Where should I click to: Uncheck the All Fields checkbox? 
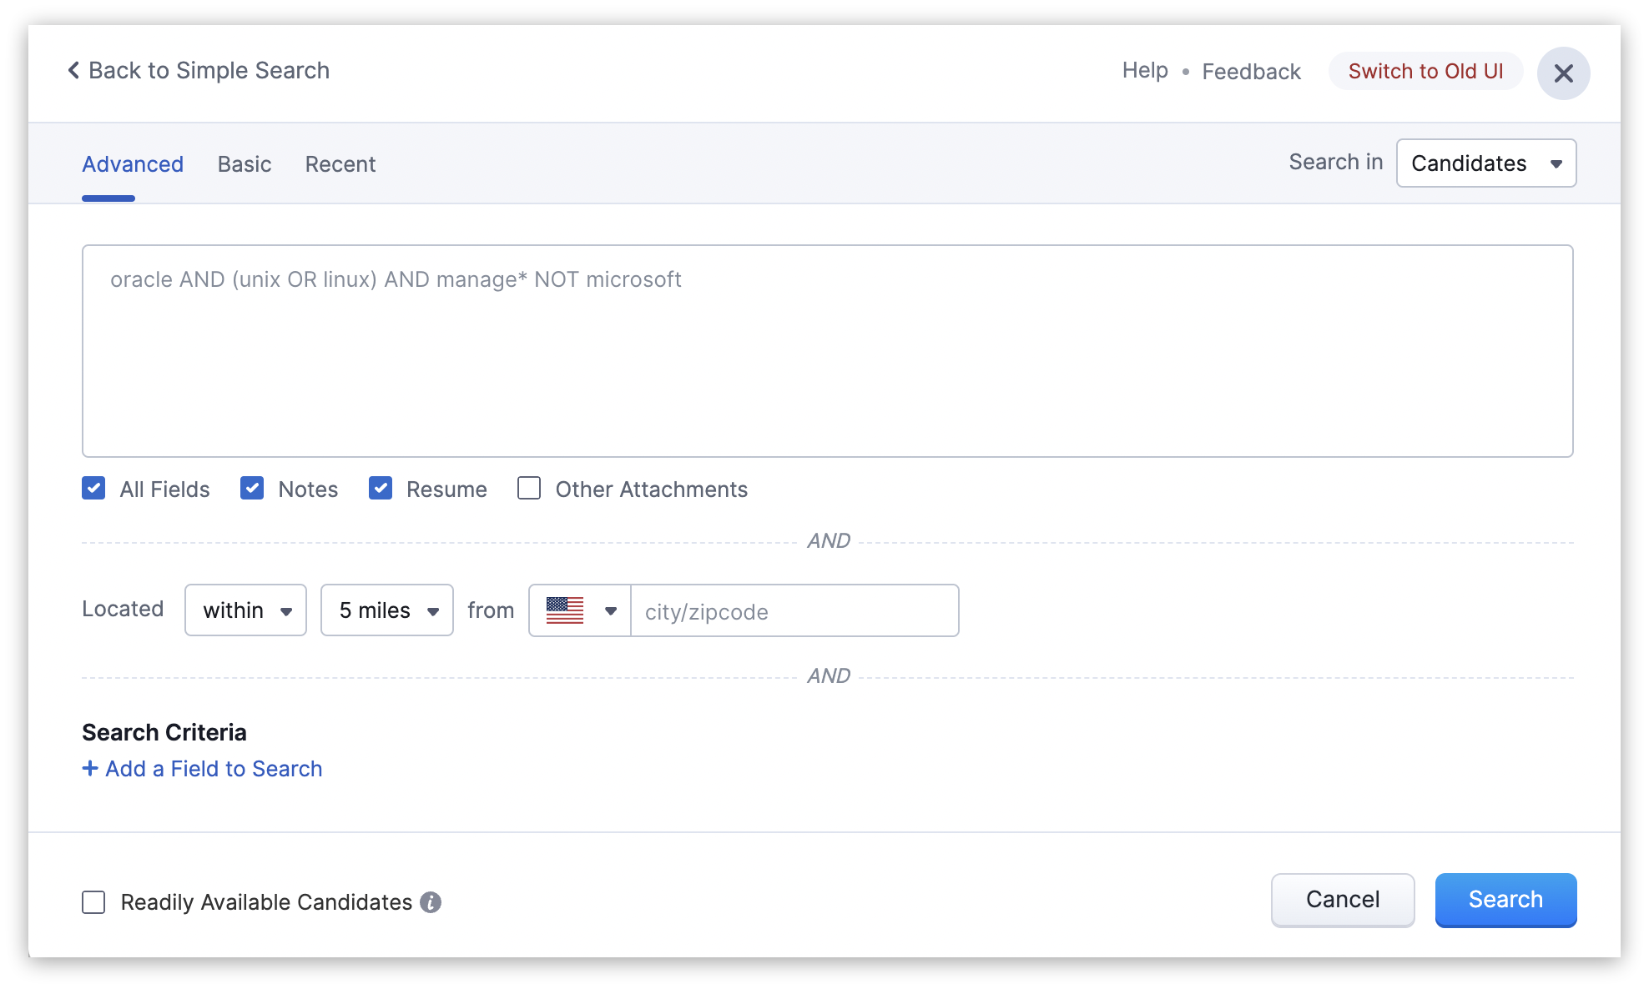[x=93, y=489]
